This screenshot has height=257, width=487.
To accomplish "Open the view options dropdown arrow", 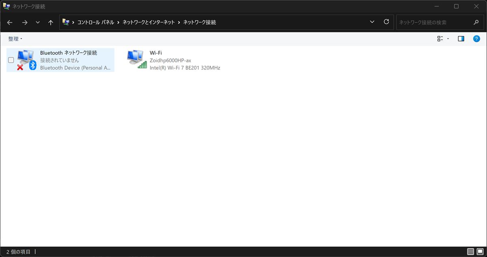I will tap(448, 39).
